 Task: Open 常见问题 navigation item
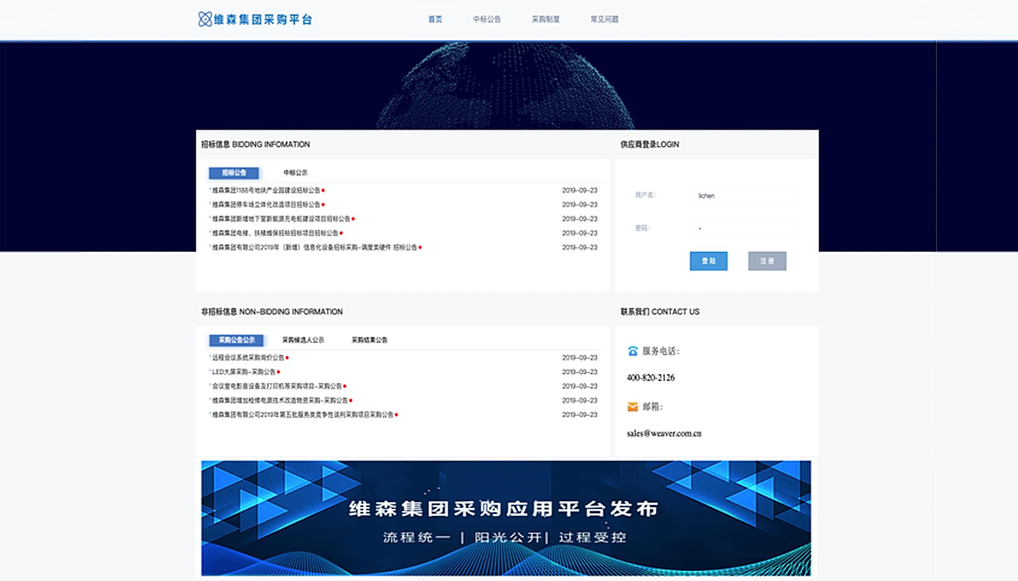(604, 19)
